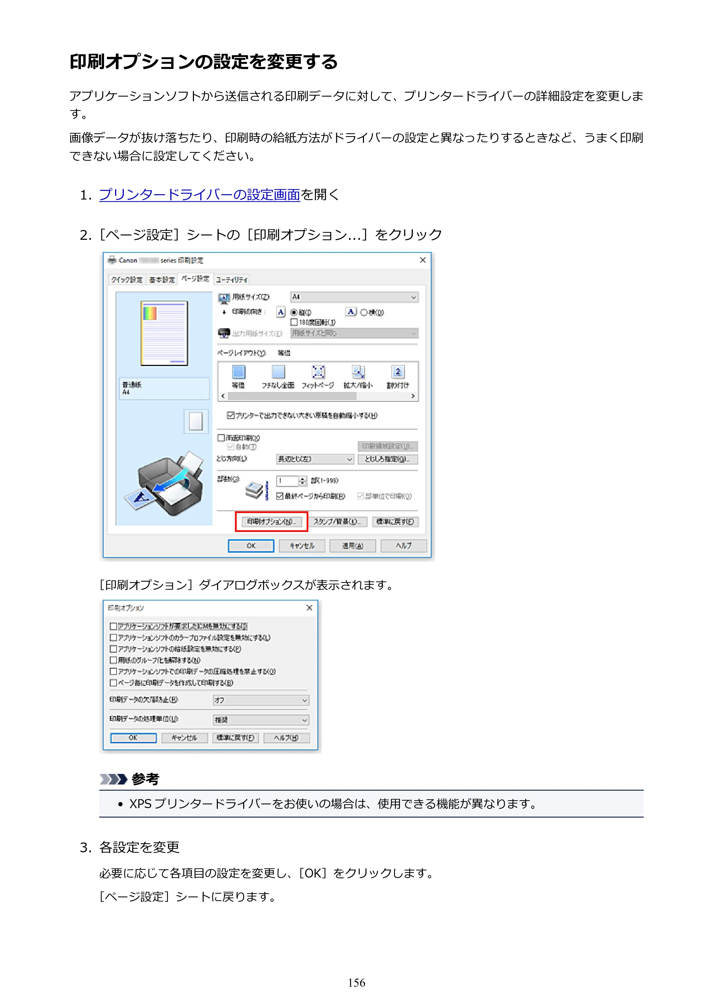Click layout list left scroll arrow
Image resolution: width=713 pixels, height=1008 pixels.
[223, 396]
